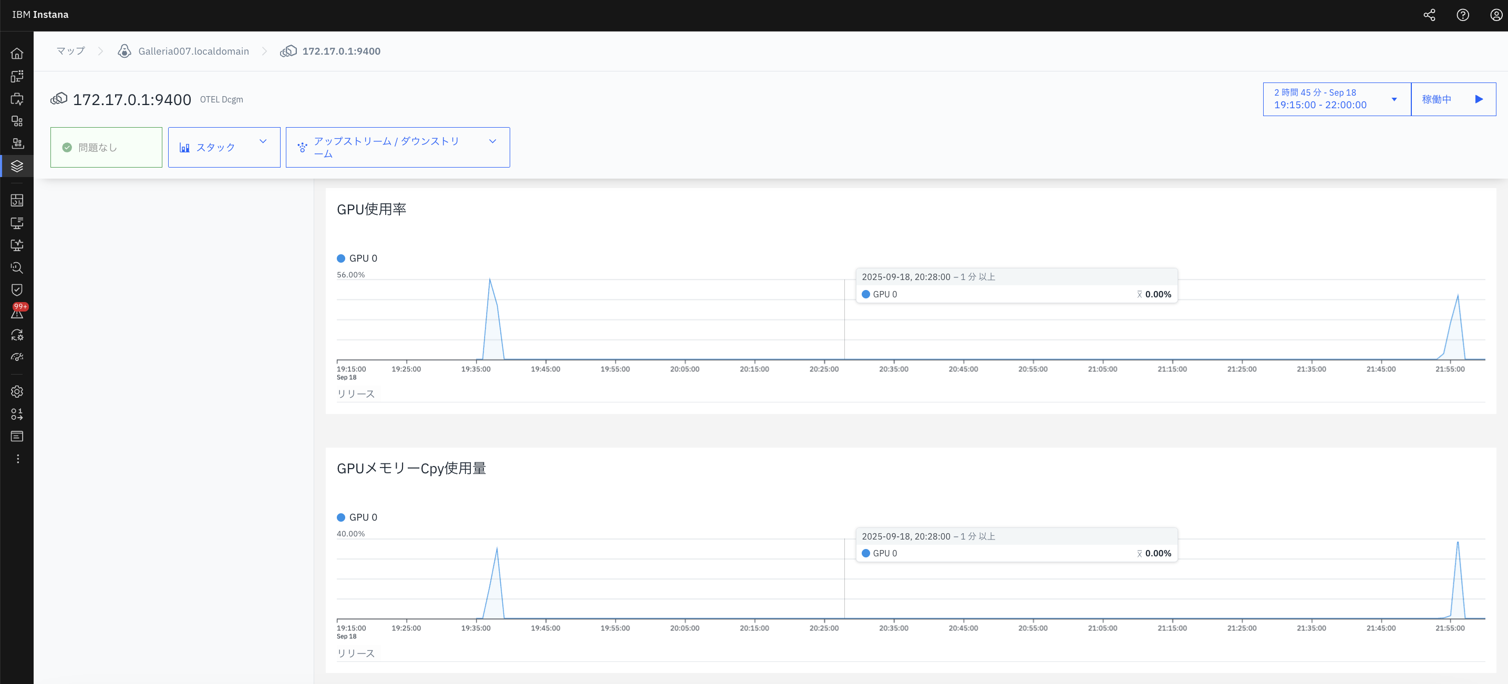The height and width of the screenshot is (684, 1508).
Task: Open the help question-mark menu
Action: pos(1463,15)
